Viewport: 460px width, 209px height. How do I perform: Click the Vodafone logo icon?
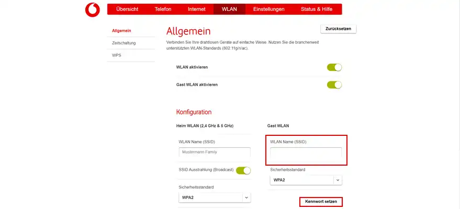pyautogui.click(x=93, y=9)
